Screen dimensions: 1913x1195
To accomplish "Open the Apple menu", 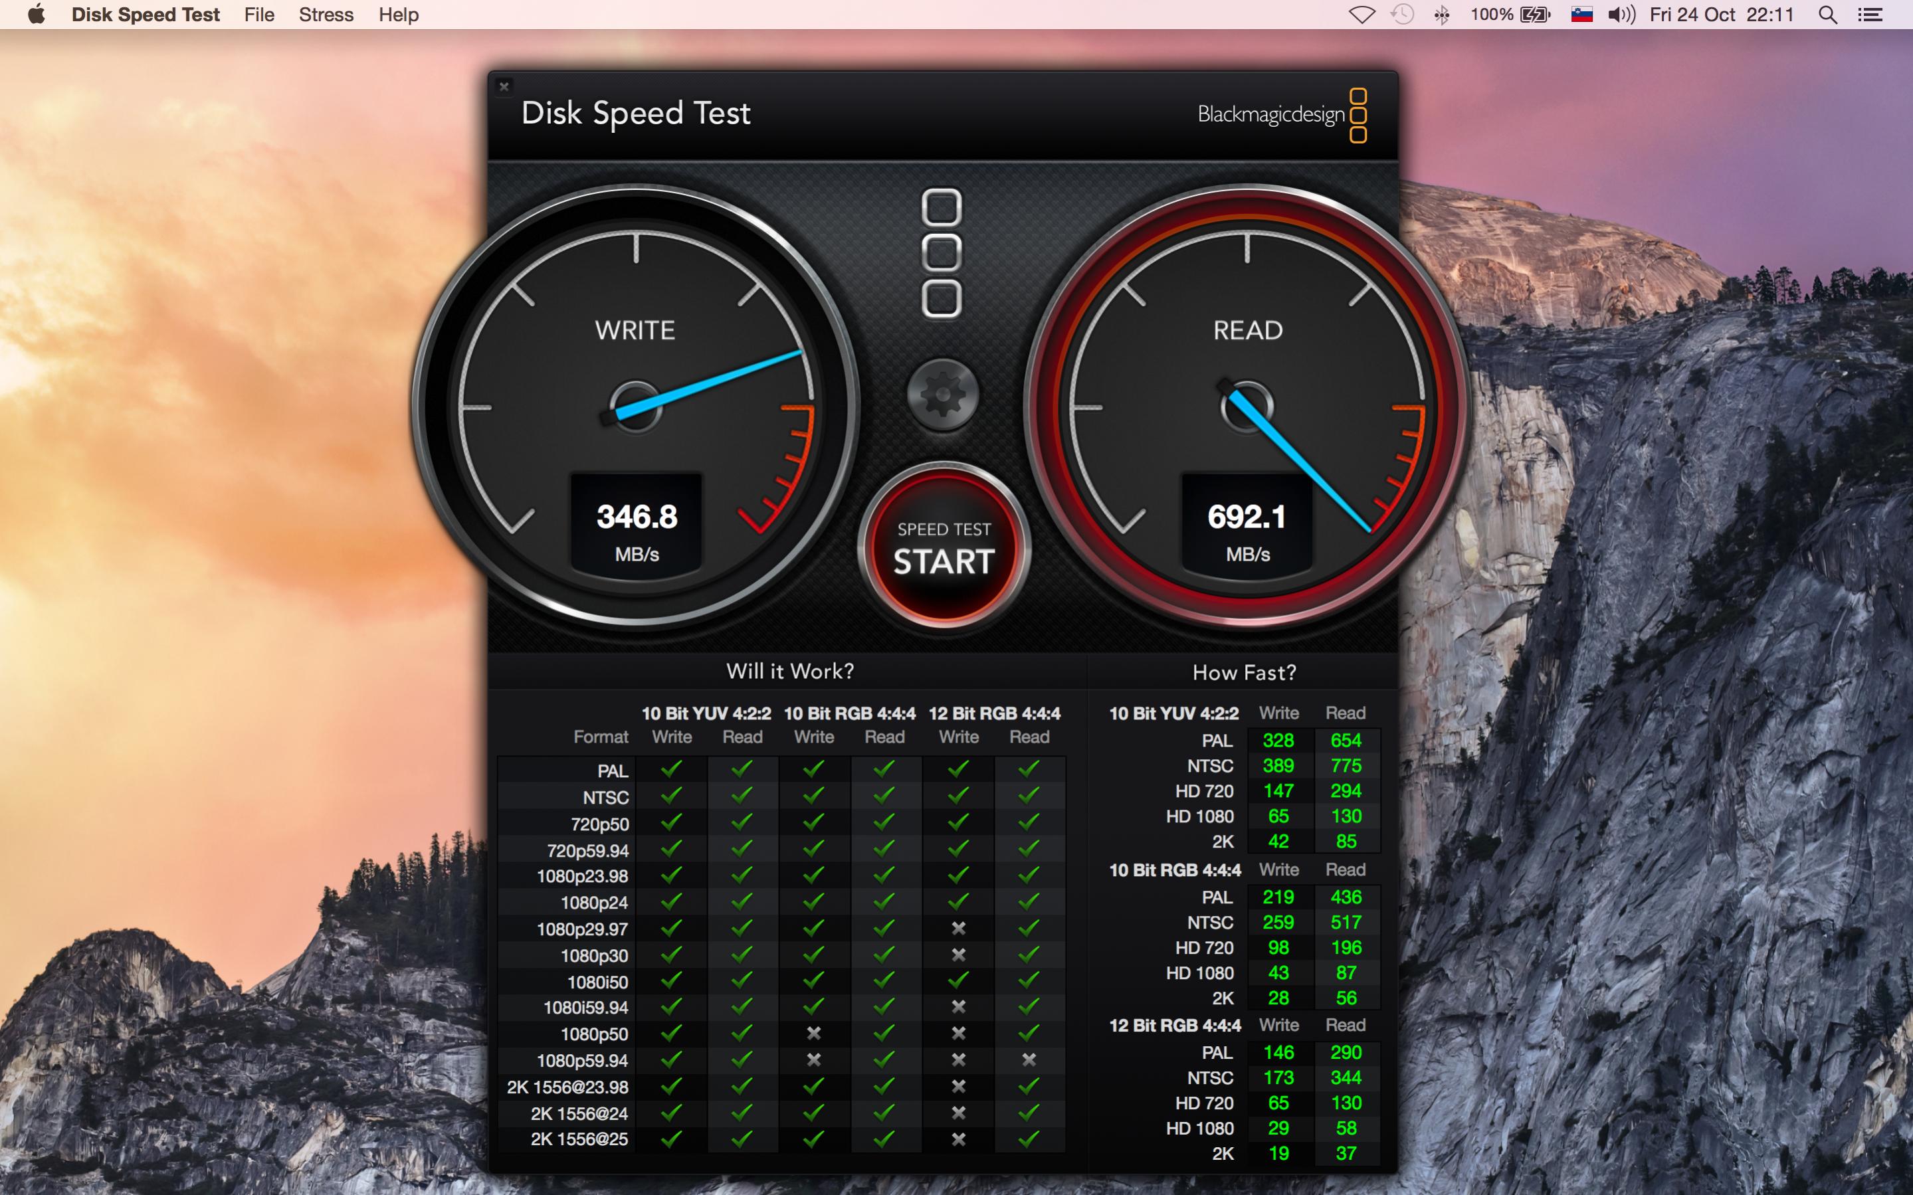I will click(x=36, y=14).
